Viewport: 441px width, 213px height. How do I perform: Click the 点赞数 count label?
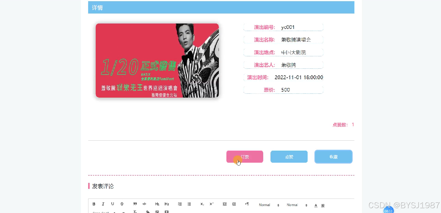[x=343, y=125]
